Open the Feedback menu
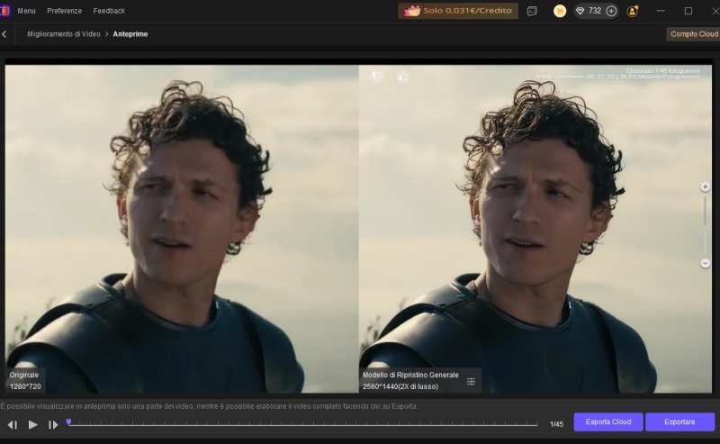 (x=109, y=11)
